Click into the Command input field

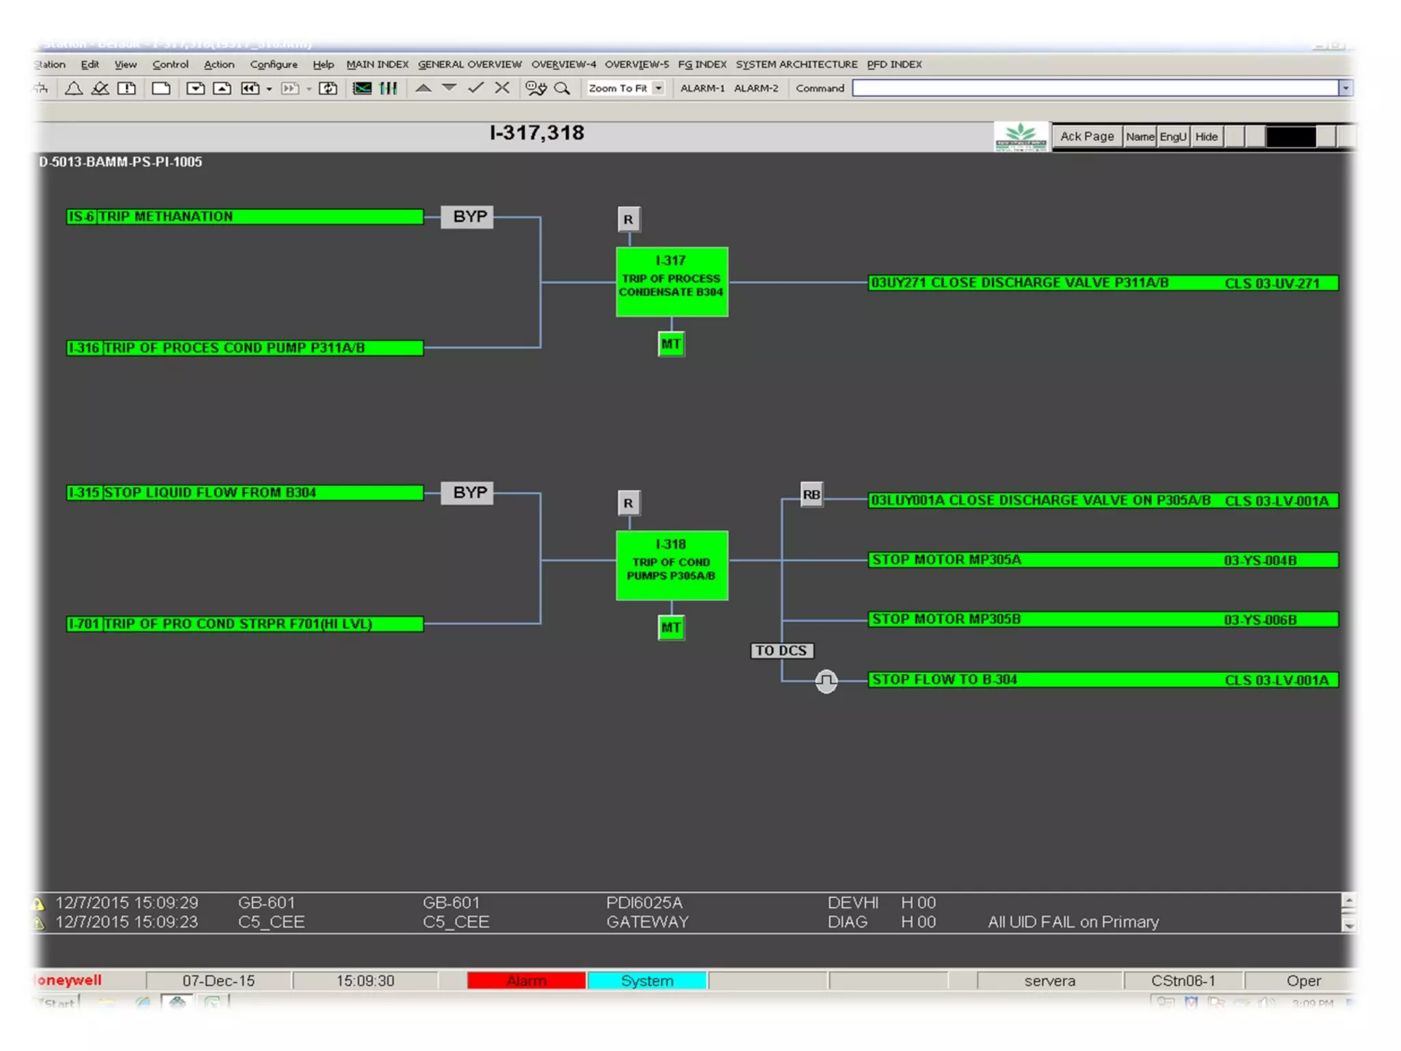click(1095, 88)
